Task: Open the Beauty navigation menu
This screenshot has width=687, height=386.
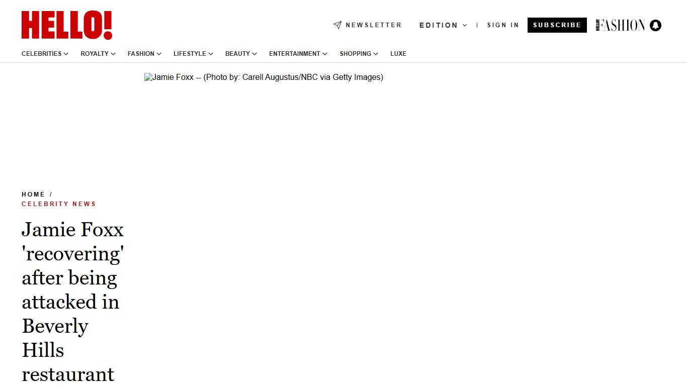Action: 241,54
